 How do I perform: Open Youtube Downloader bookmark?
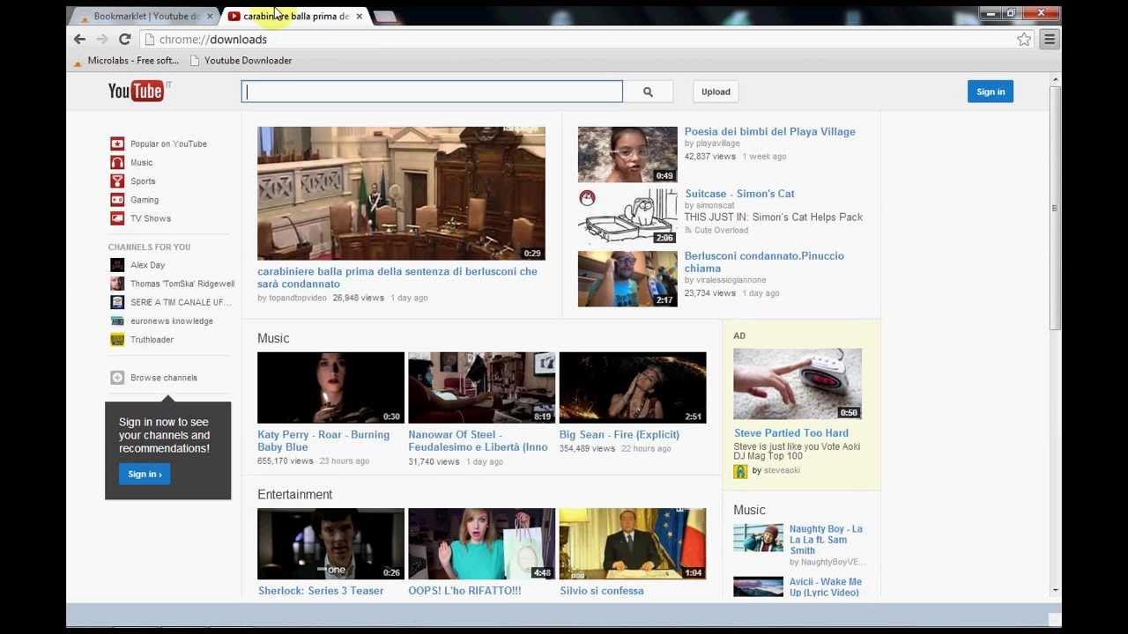(241, 61)
